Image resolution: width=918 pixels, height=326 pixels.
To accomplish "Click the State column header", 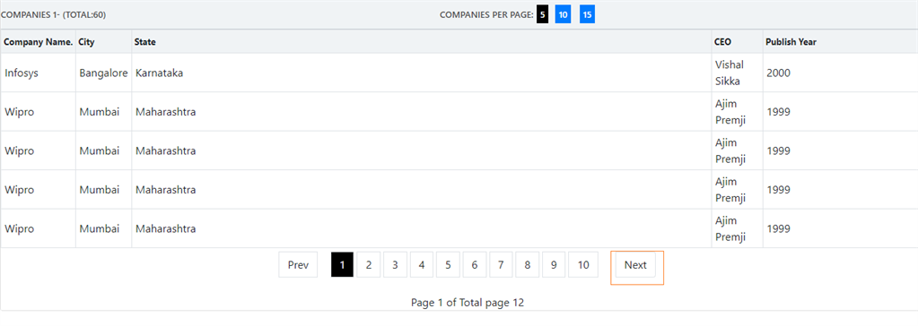I will pos(422,42).
